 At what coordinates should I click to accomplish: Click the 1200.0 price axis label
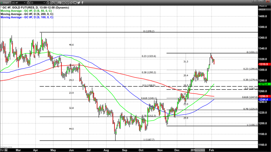(x=263, y=123)
